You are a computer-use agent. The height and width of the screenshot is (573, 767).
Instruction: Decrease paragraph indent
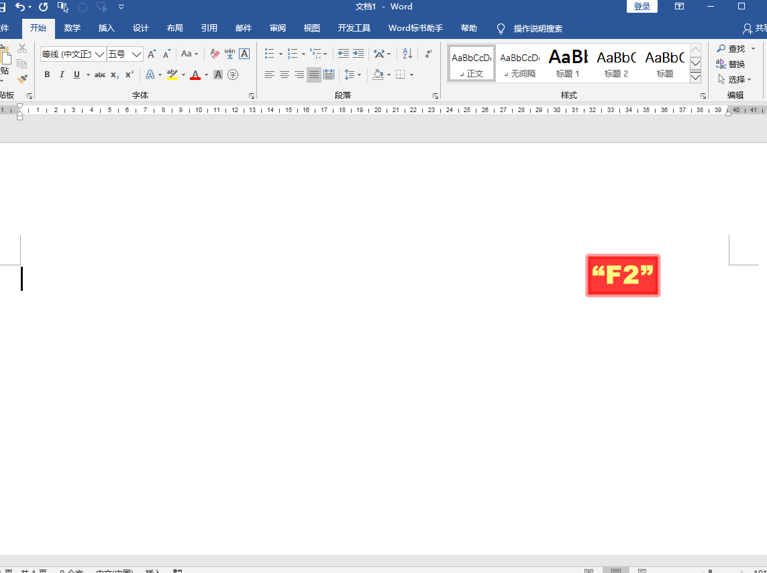[x=344, y=53]
